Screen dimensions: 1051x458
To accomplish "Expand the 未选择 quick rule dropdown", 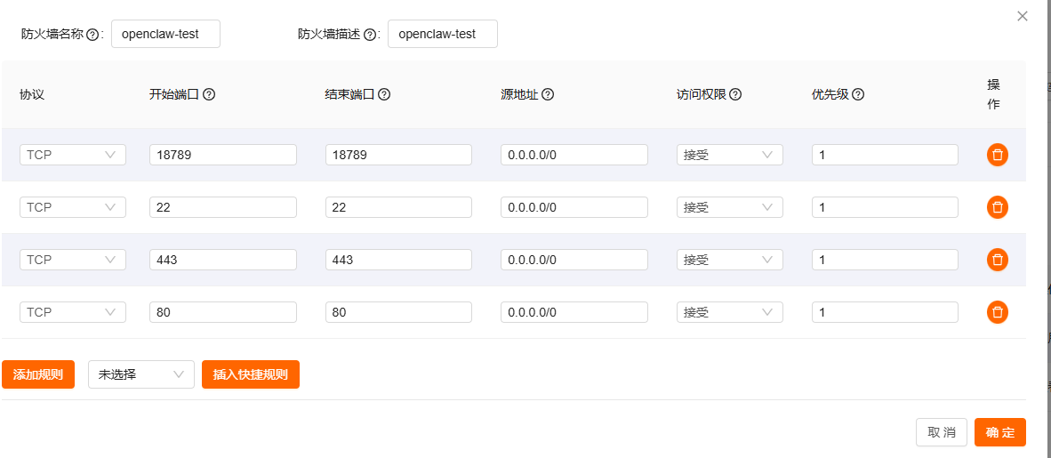I will click(140, 374).
